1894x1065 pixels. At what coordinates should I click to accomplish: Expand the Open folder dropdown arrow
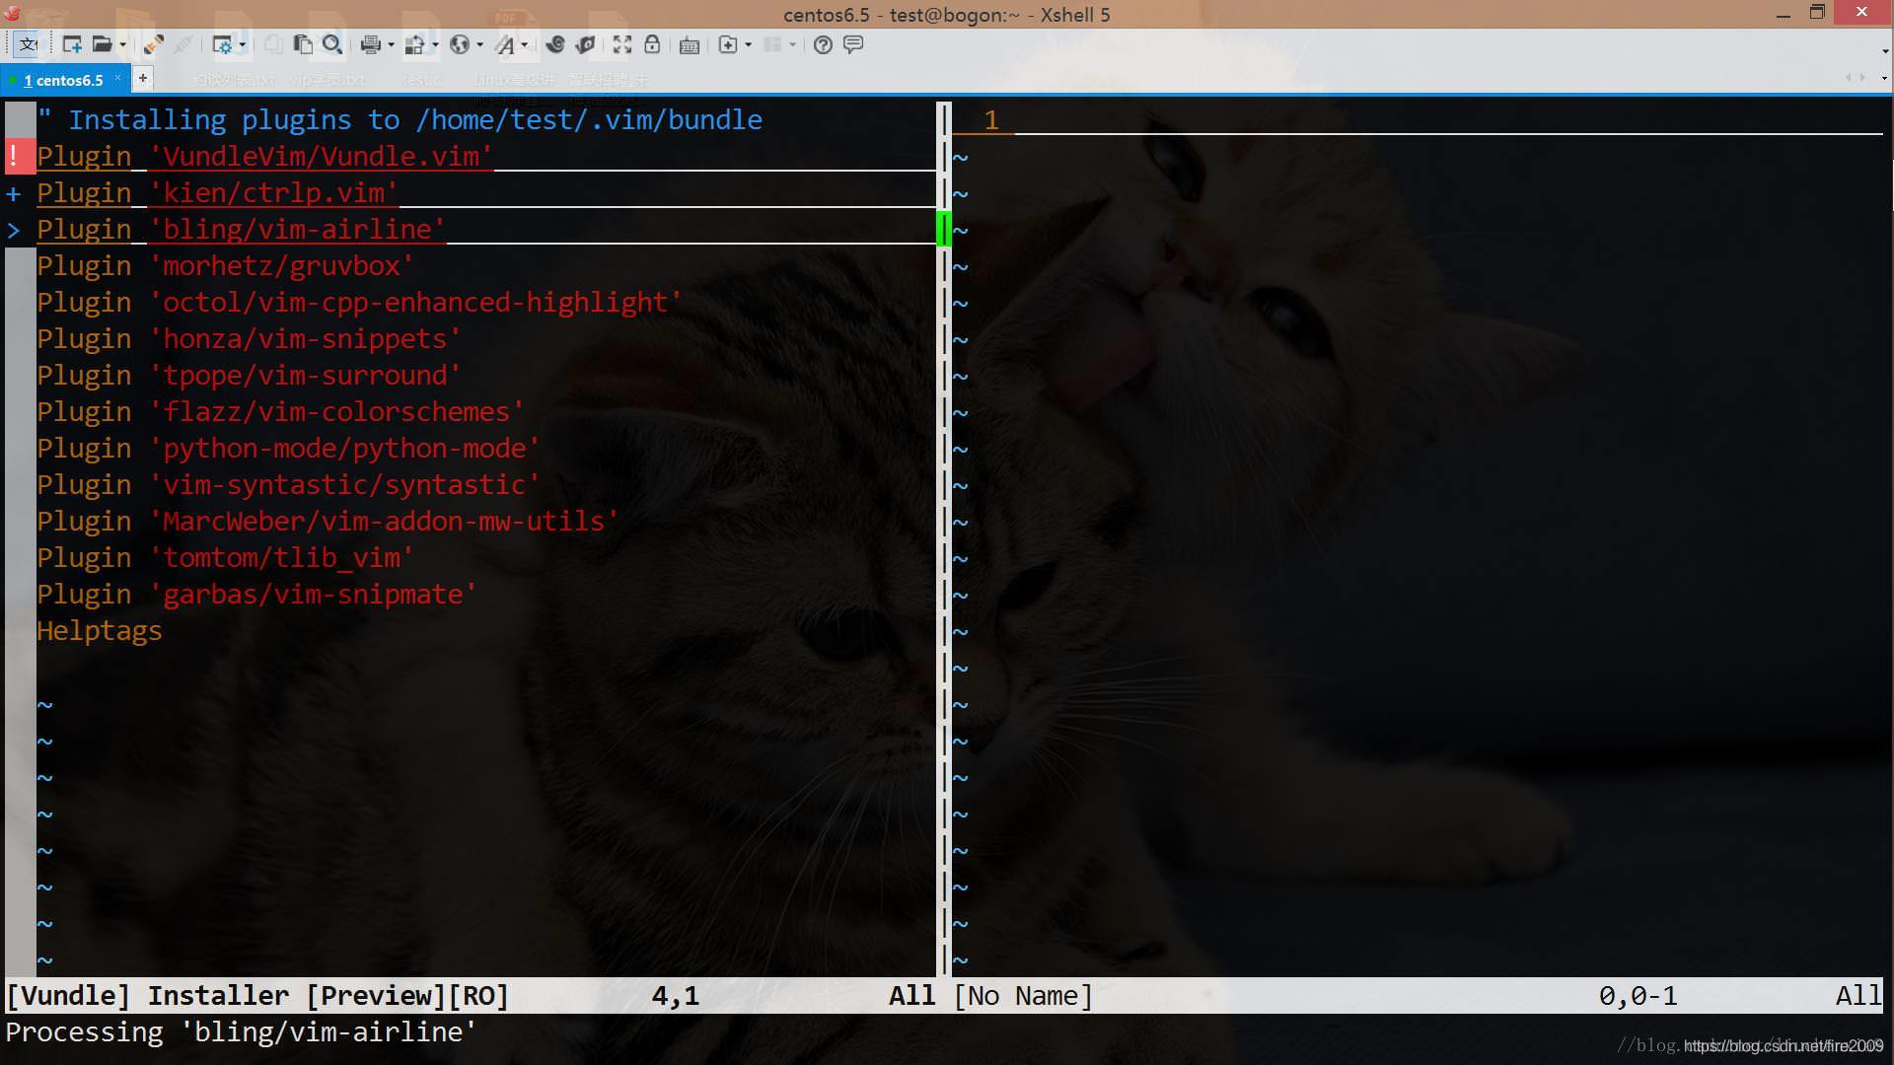click(x=122, y=44)
